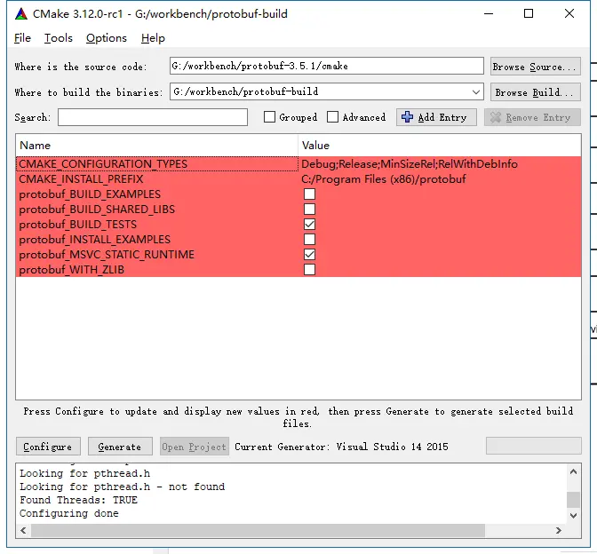Screen dimensions: 597x554
Task: Open the Help menu
Action: [153, 38]
